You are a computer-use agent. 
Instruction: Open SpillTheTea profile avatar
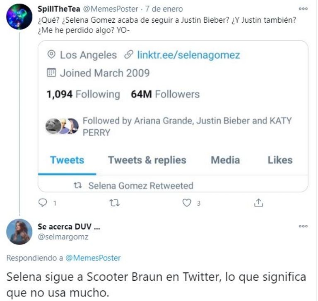(x=19, y=17)
